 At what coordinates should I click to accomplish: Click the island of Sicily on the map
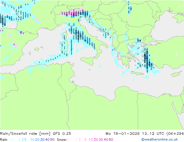[x=88, y=61]
